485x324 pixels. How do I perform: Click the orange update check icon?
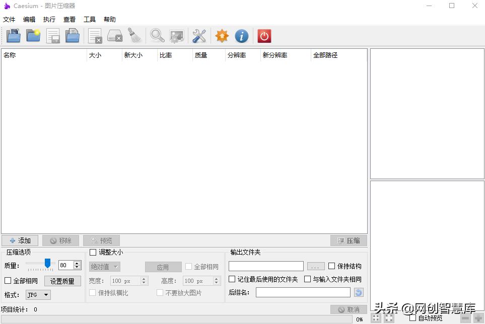coord(222,36)
